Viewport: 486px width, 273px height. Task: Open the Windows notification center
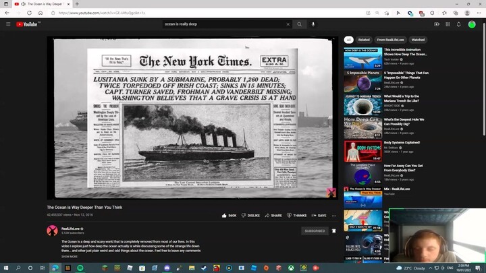click(x=479, y=268)
